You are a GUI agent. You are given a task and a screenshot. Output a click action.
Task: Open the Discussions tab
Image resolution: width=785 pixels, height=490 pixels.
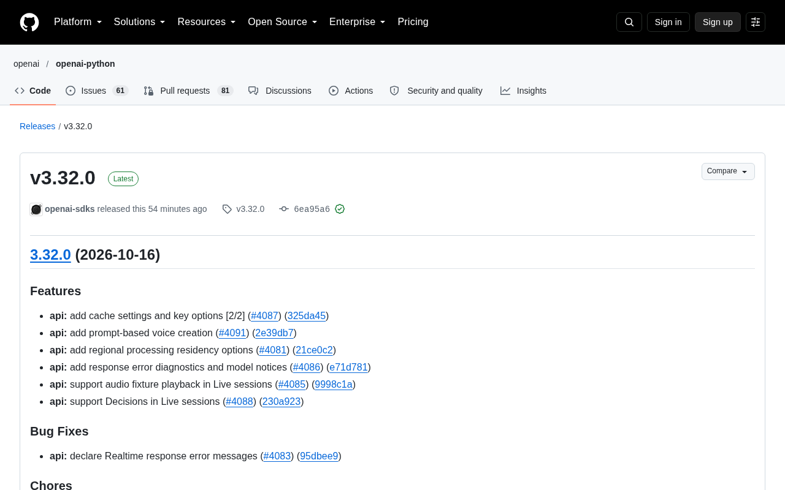pyautogui.click(x=280, y=91)
